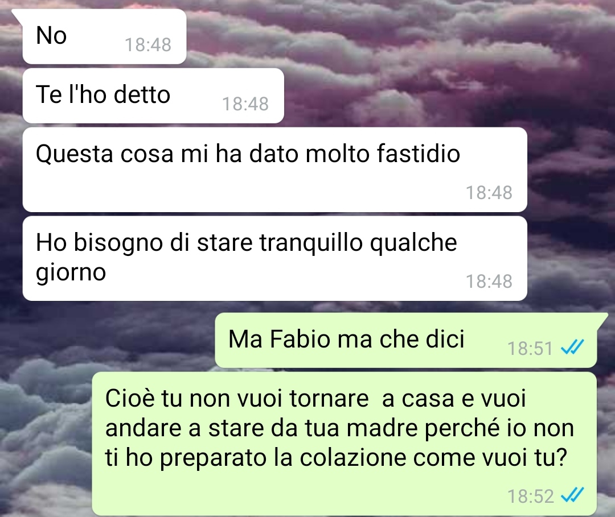Screen dimensions: 615x517
Task: Tap timestamp under 'molto fastidio' message
Action: coord(489,193)
